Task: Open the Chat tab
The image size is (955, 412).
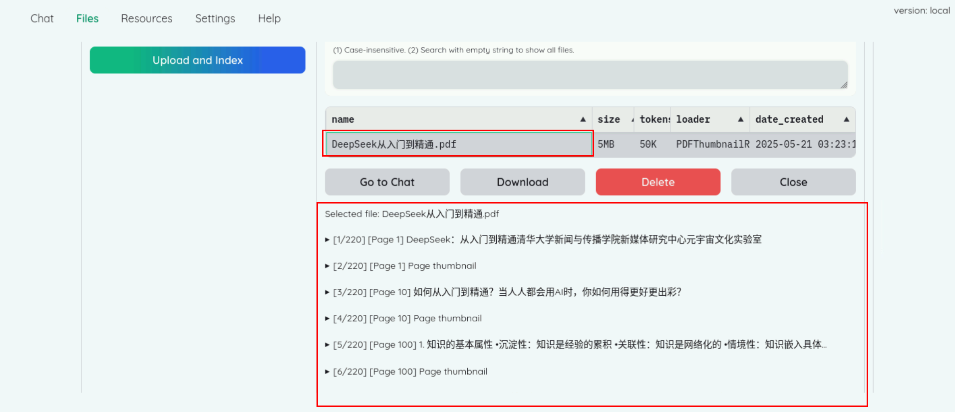Action: click(x=42, y=18)
